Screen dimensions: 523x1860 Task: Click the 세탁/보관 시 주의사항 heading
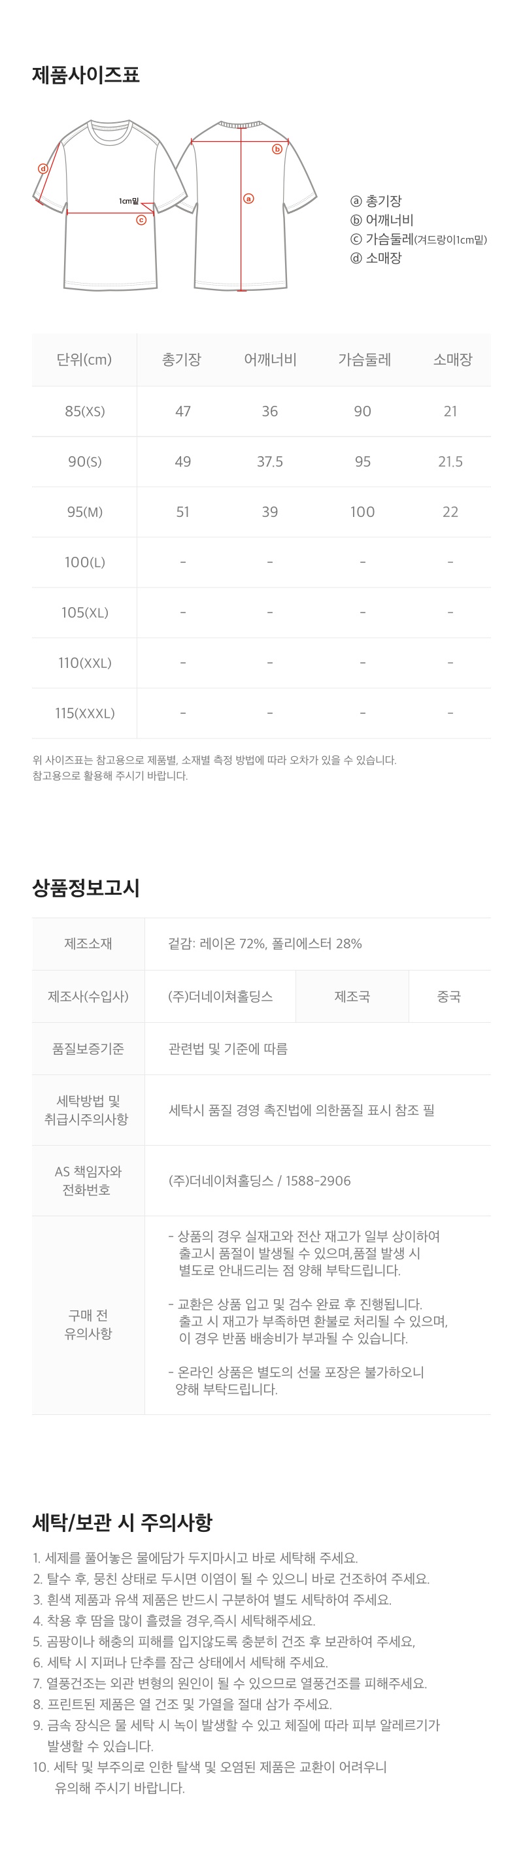coord(123,1522)
